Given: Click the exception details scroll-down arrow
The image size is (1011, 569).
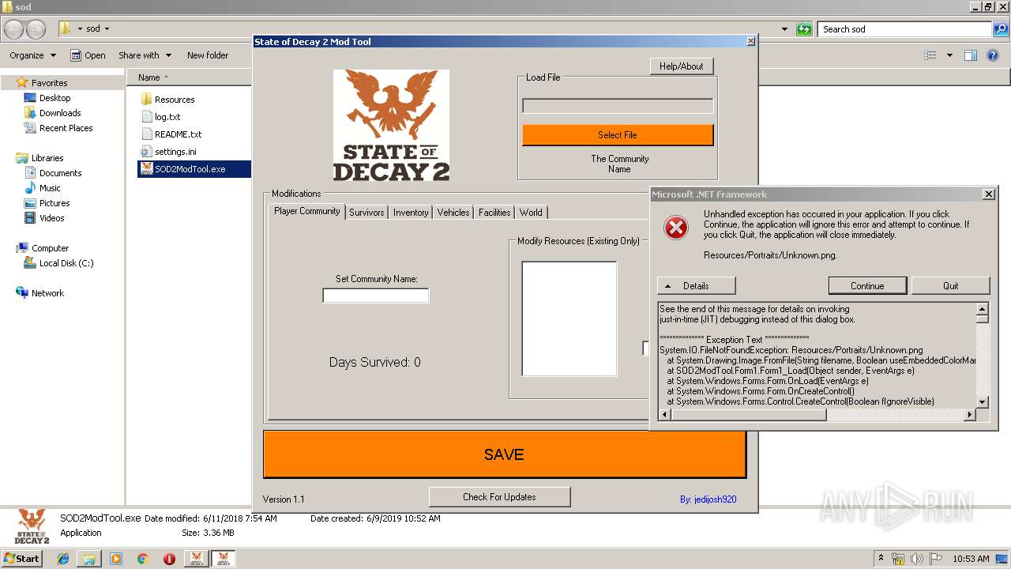Looking at the screenshot, I should [x=983, y=401].
